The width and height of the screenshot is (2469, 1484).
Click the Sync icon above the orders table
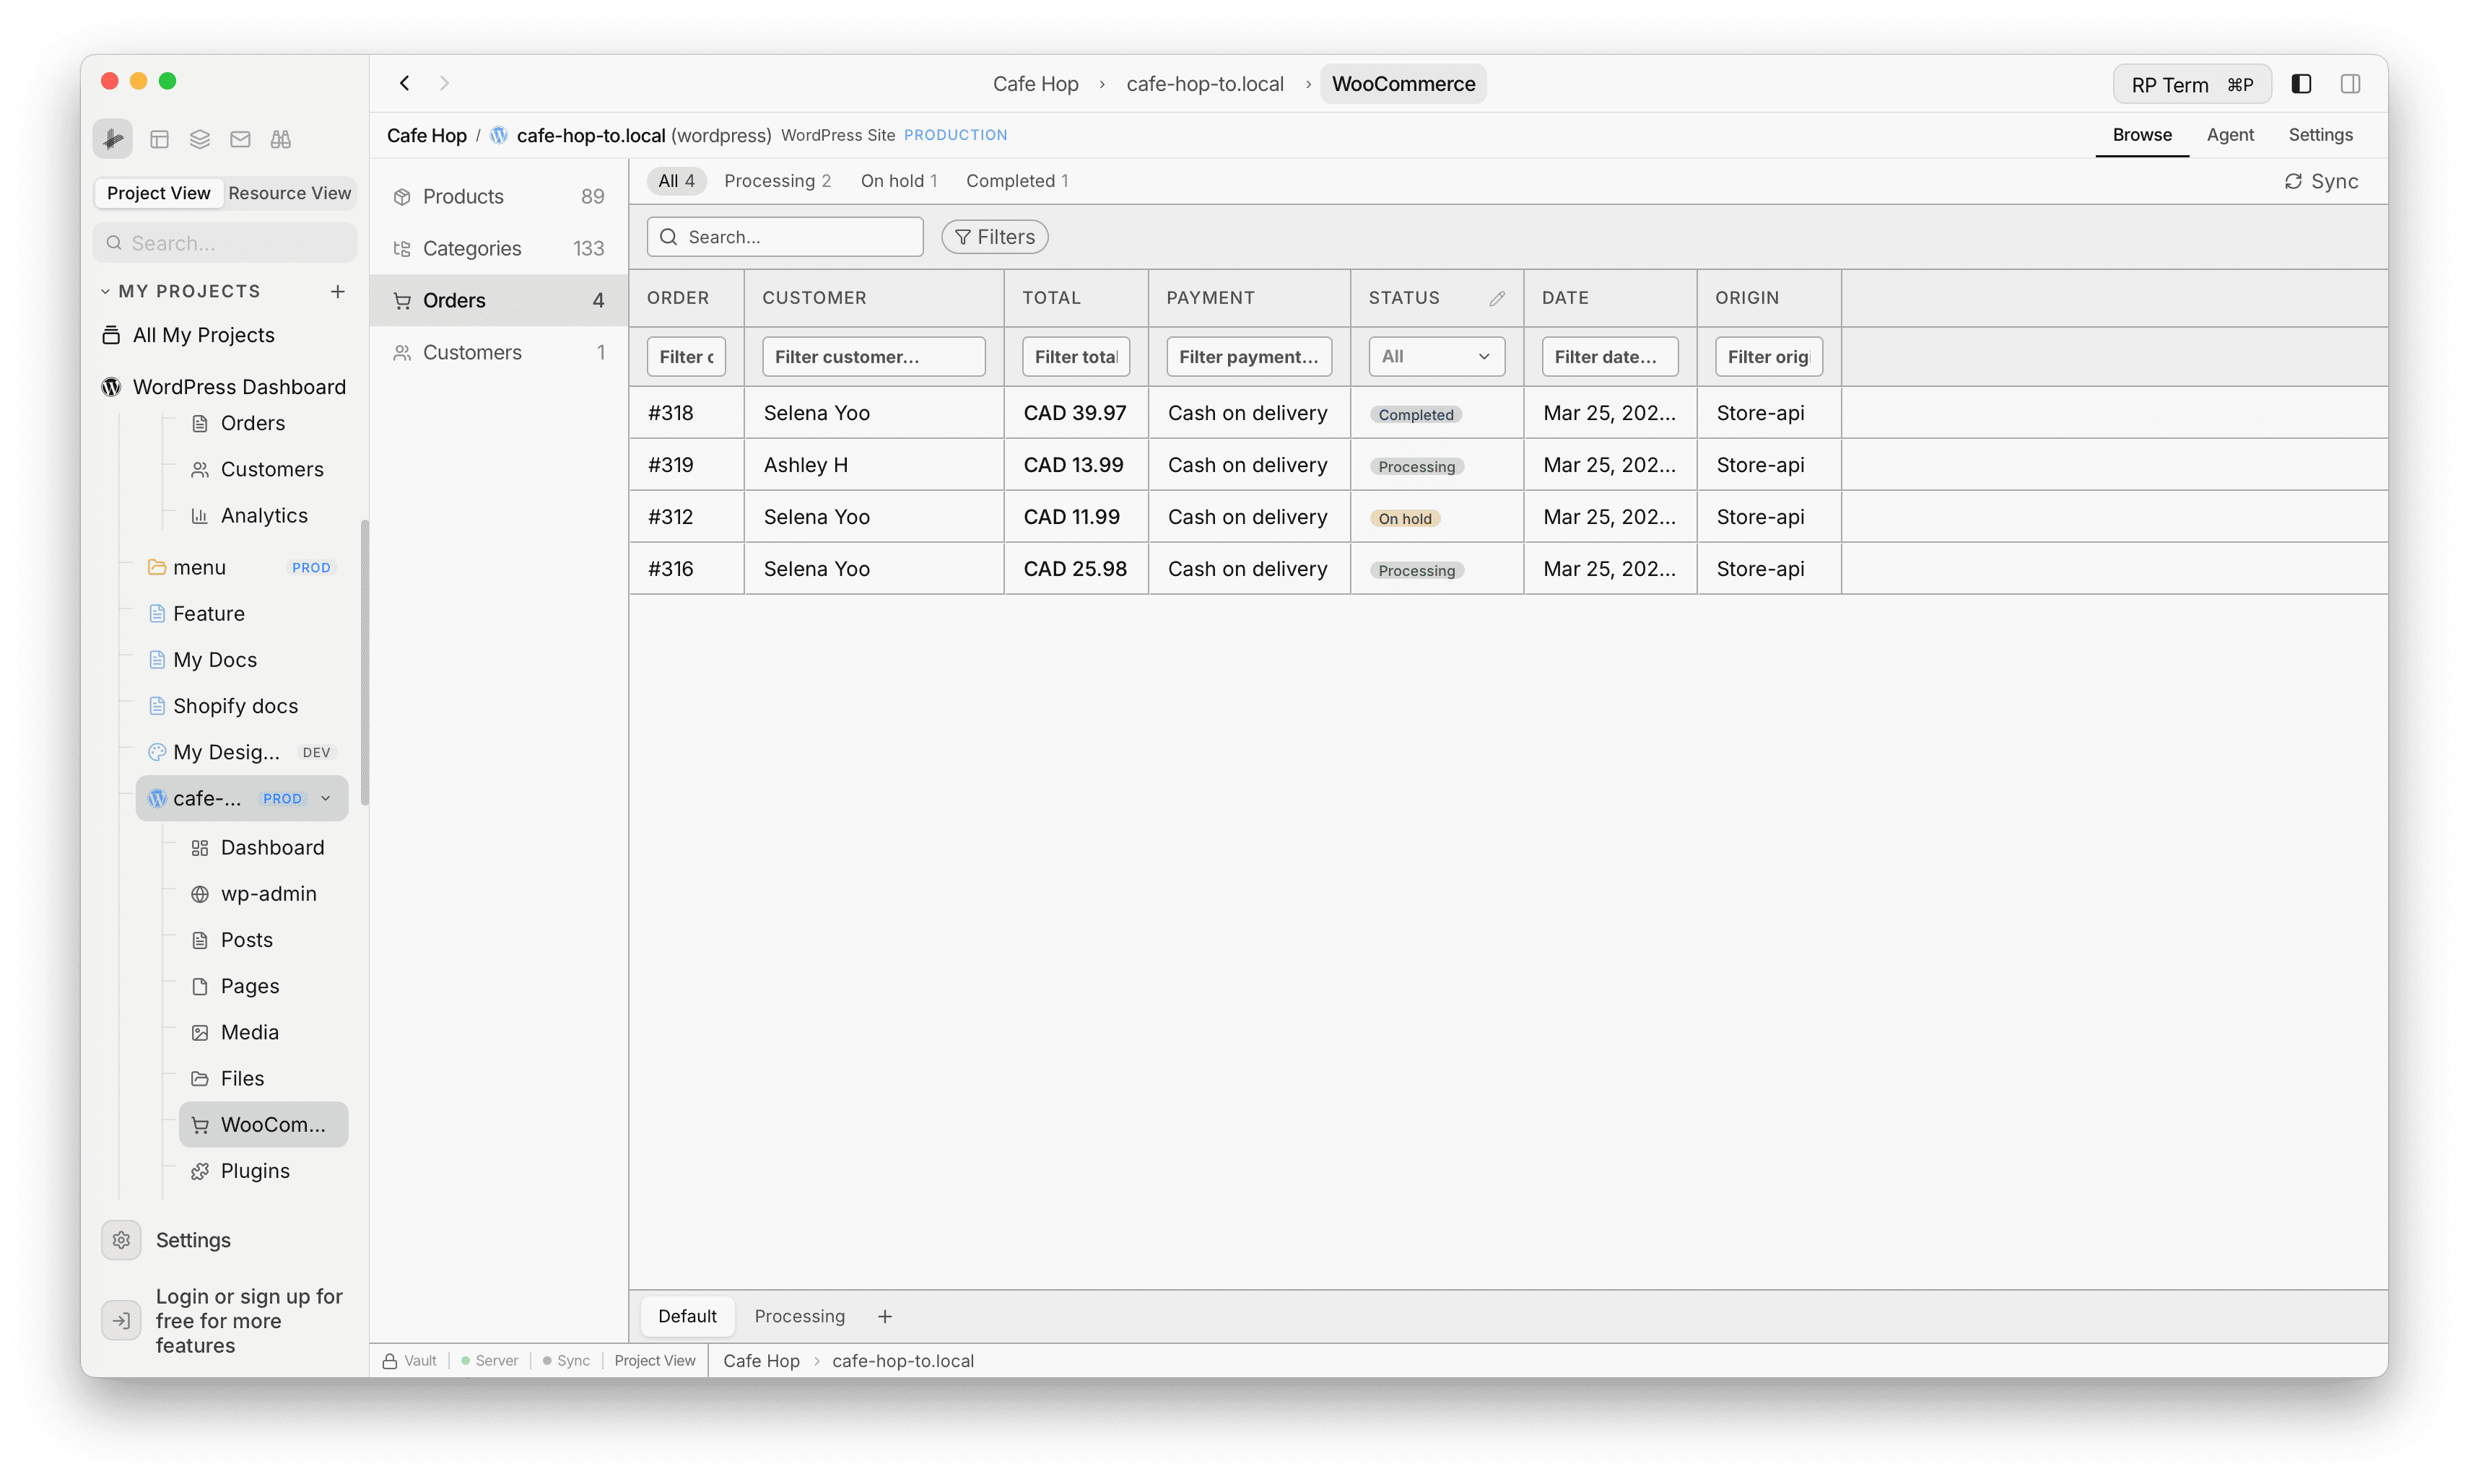2294,181
